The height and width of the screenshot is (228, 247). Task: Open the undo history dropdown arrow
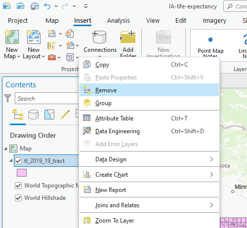56,6
